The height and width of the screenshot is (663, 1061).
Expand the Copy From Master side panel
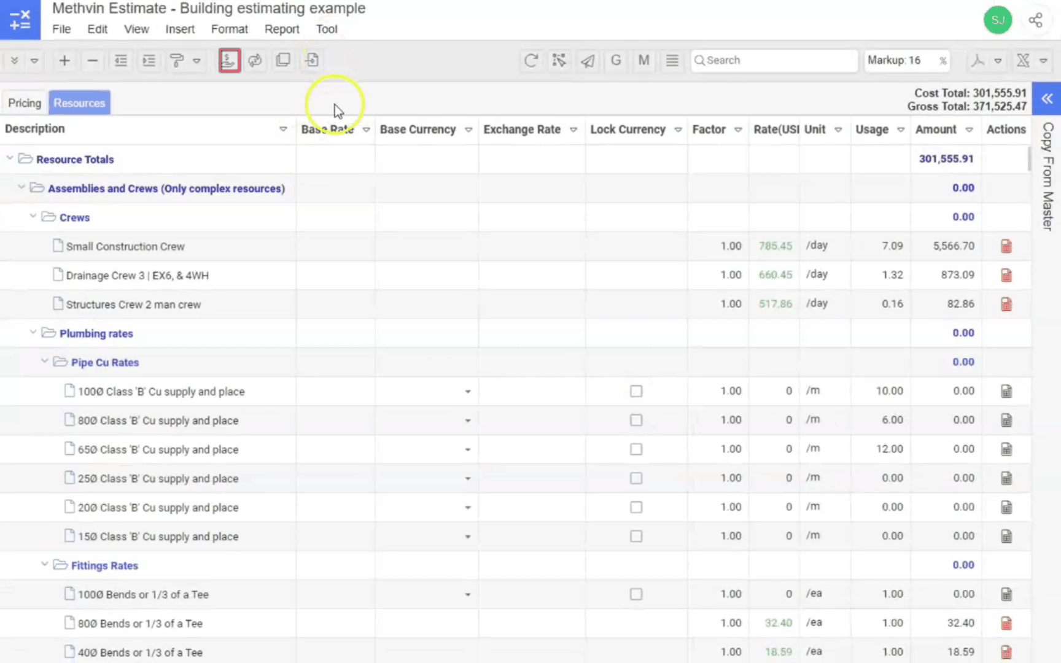[1046, 99]
